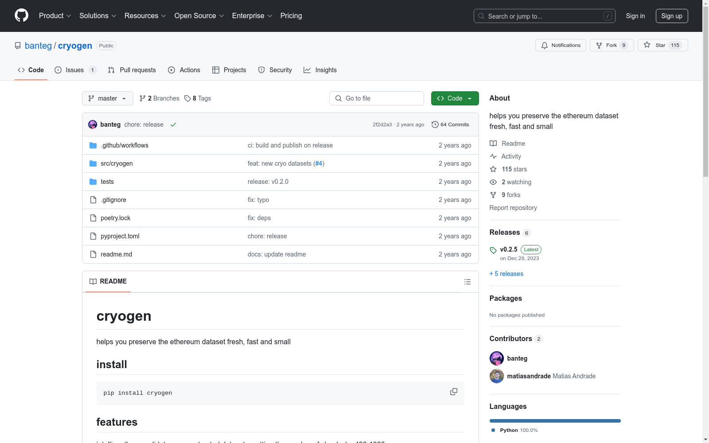Select the README tab
Image resolution: width=709 pixels, height=443 pixels.
point(108,281)
